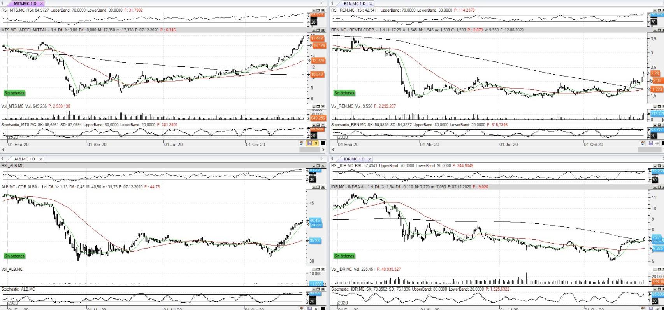Minimize the Stochastic_ALB.MC panel

pos(314,289)
